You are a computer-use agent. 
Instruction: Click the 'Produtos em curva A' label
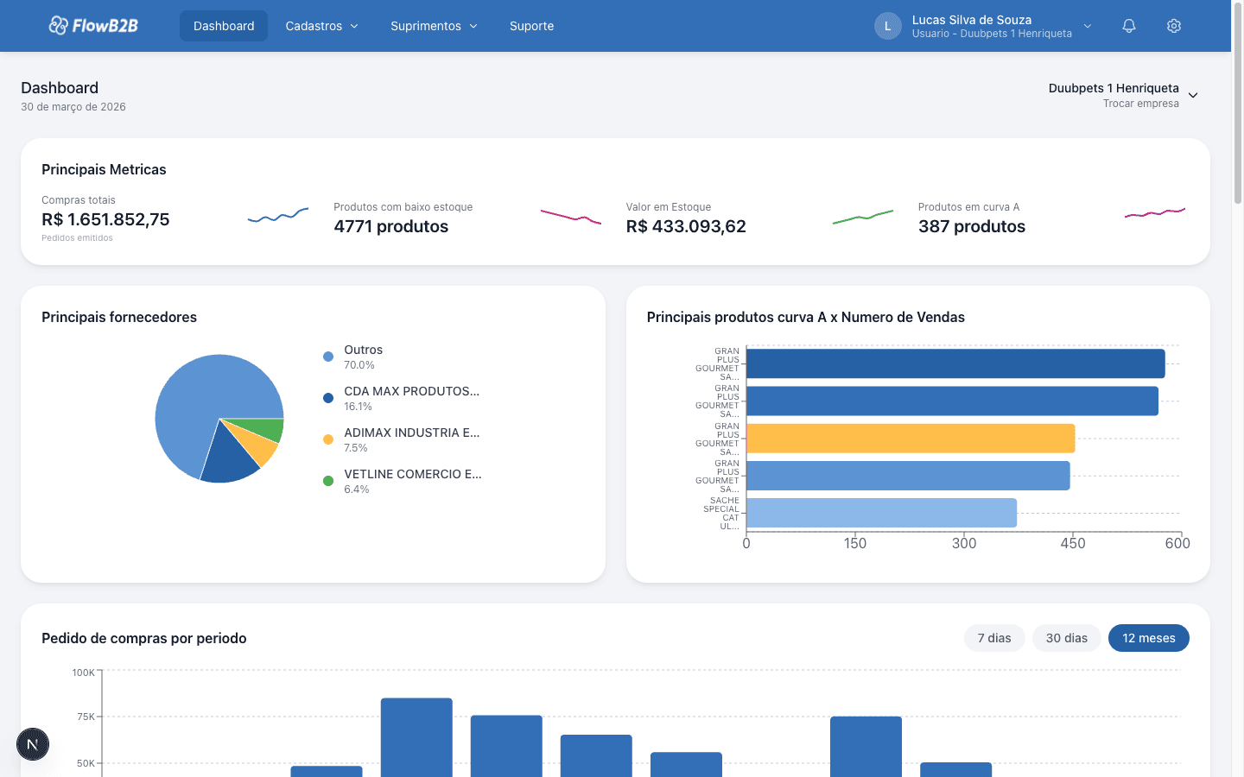[969, 207]
